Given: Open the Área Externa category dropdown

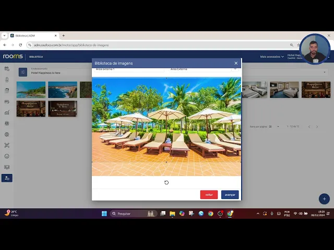Looking at the screenshot, I should tap(200, 69).
